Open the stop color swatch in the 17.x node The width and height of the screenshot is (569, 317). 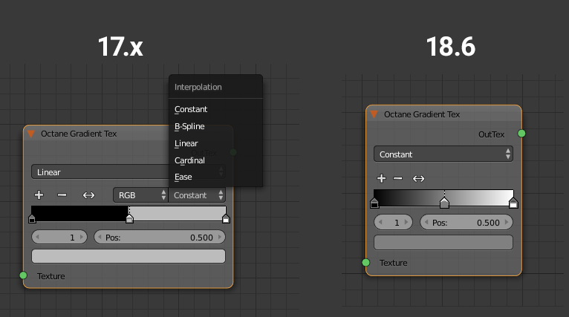click(129, 256)
